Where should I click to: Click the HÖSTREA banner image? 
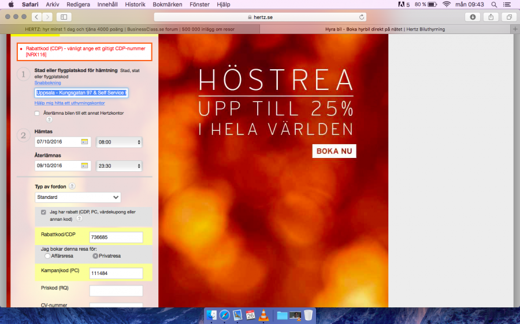pyautogui.click(x=273, y=171)
